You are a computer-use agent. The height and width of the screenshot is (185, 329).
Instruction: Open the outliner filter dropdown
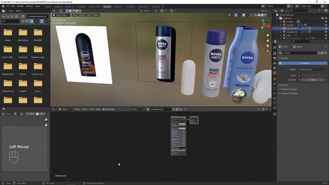320,10
